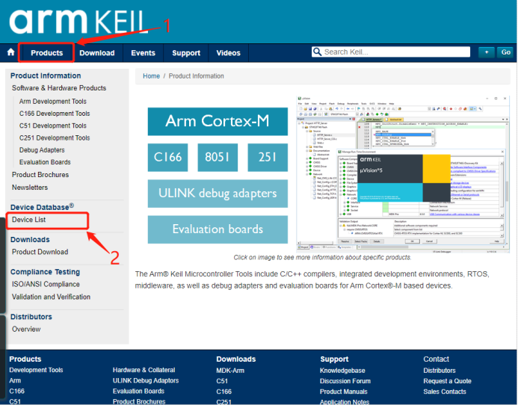Open footer C166 download link
Viewport: 518px width, 405px height.
tap(224, 392)
